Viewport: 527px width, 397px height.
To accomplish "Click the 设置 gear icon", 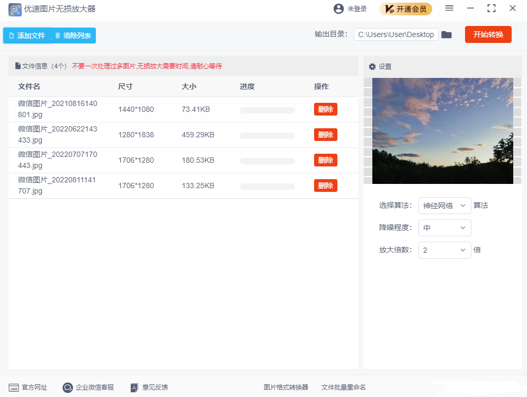I will (372, 66).
